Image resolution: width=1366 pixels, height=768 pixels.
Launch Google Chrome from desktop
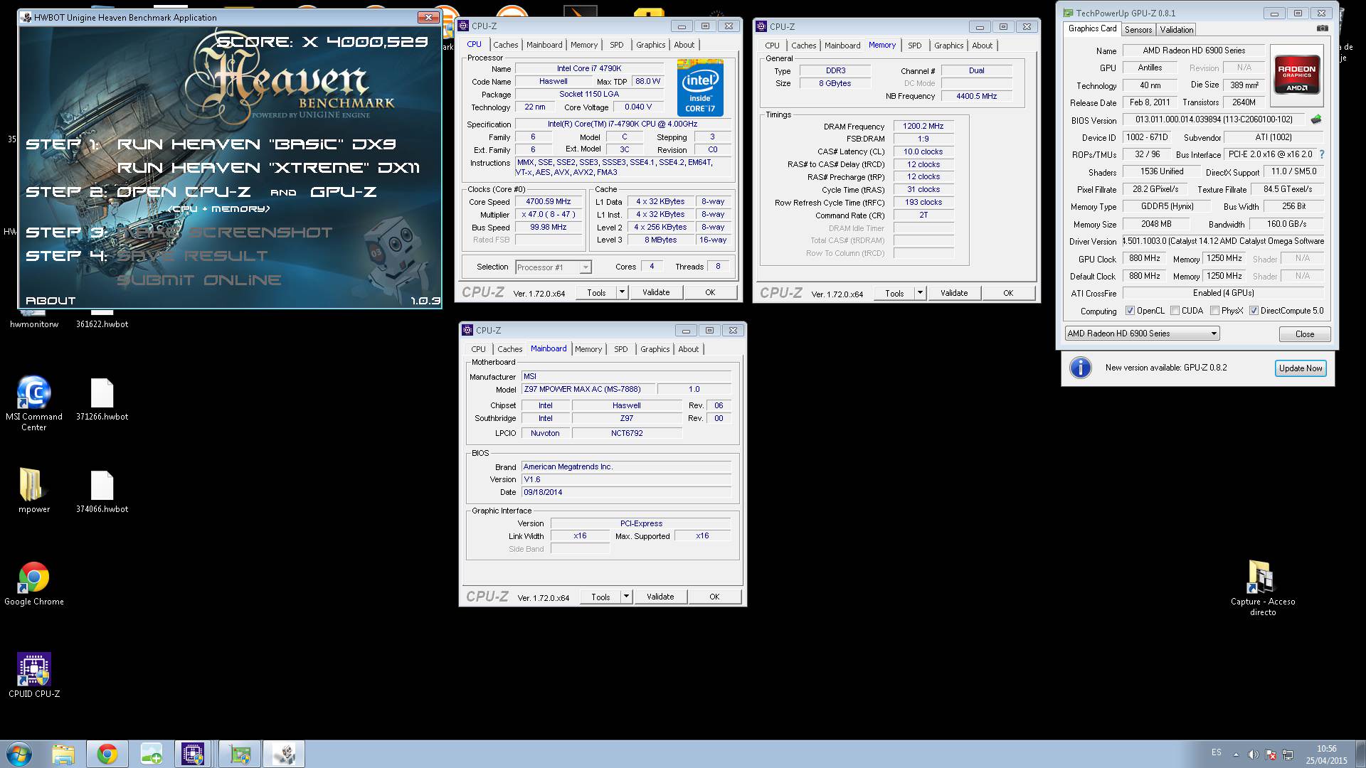click(33, 584)
